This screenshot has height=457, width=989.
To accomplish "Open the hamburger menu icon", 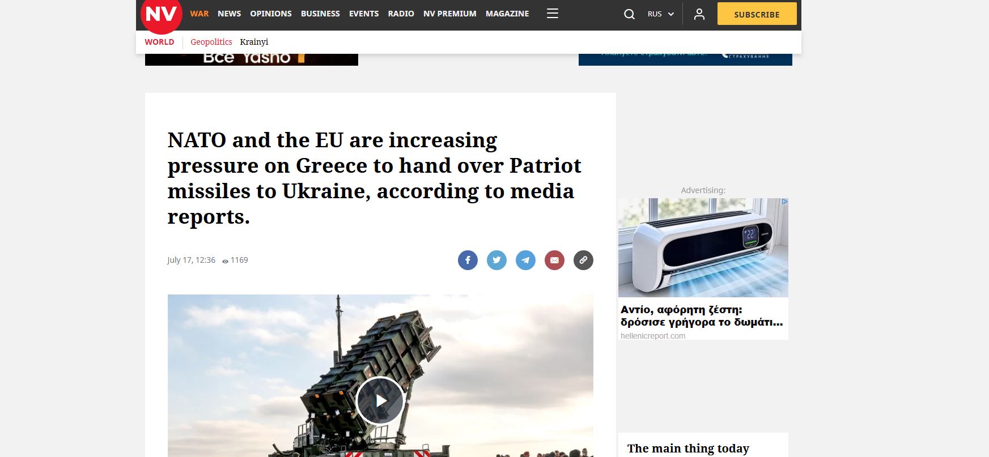I will coord(553,14).
